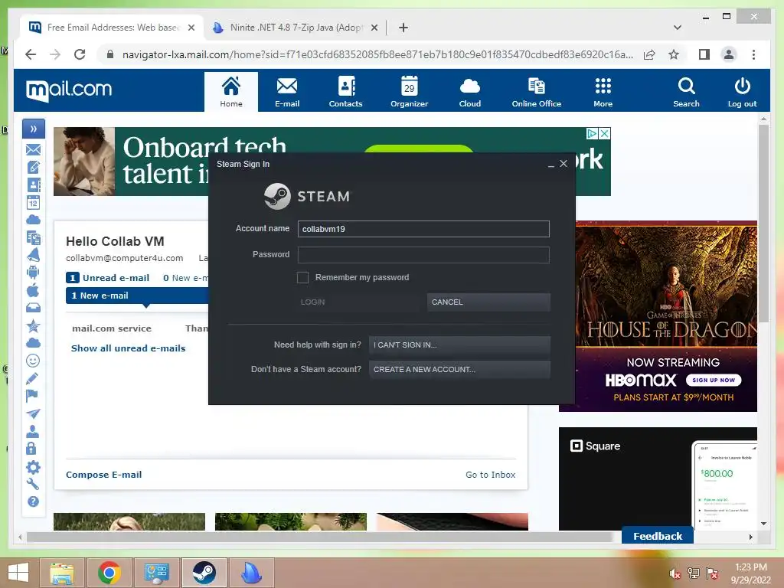Click I CAN'T SIGN IN... button
The height and width of the screenshot is (588, 784).
tap(459, 345)
